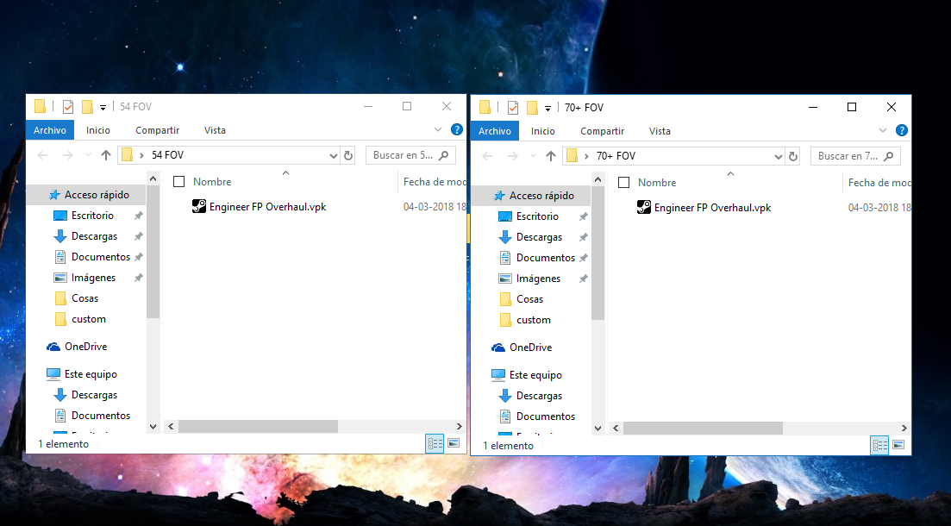Open recent locations dropdown in 70+ FOV window
Image resolution: width=951 pixels, height=526 pixels.
coord(533,156)
